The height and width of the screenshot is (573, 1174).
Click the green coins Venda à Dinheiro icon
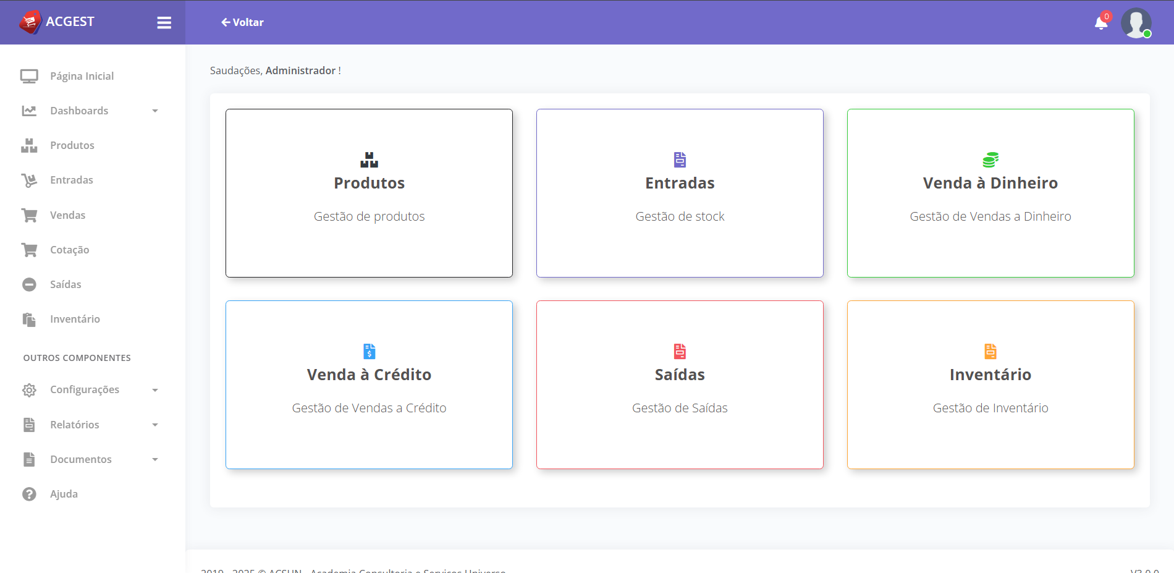pos(990,160)
